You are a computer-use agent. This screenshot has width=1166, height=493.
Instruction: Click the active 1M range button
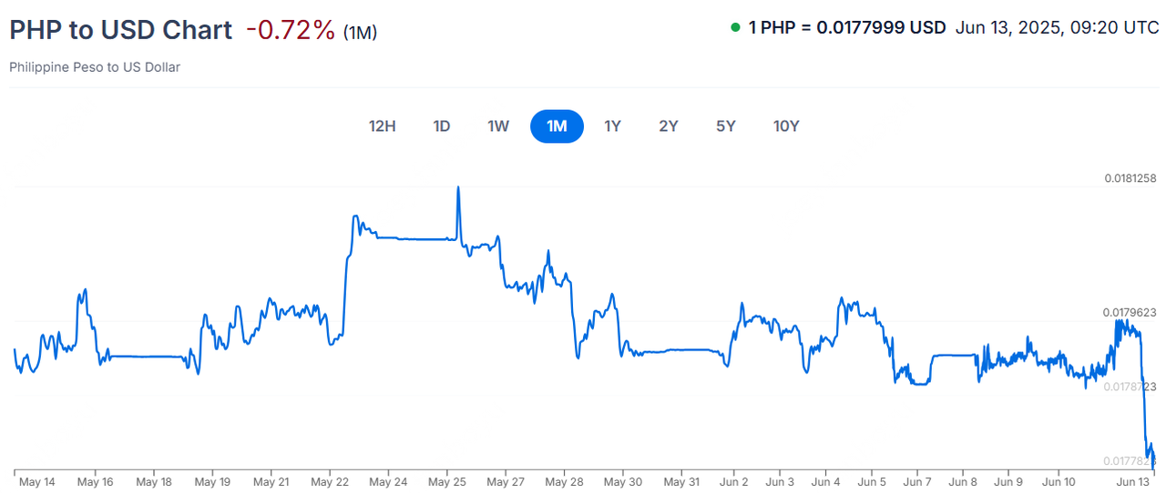pos(557,126)
